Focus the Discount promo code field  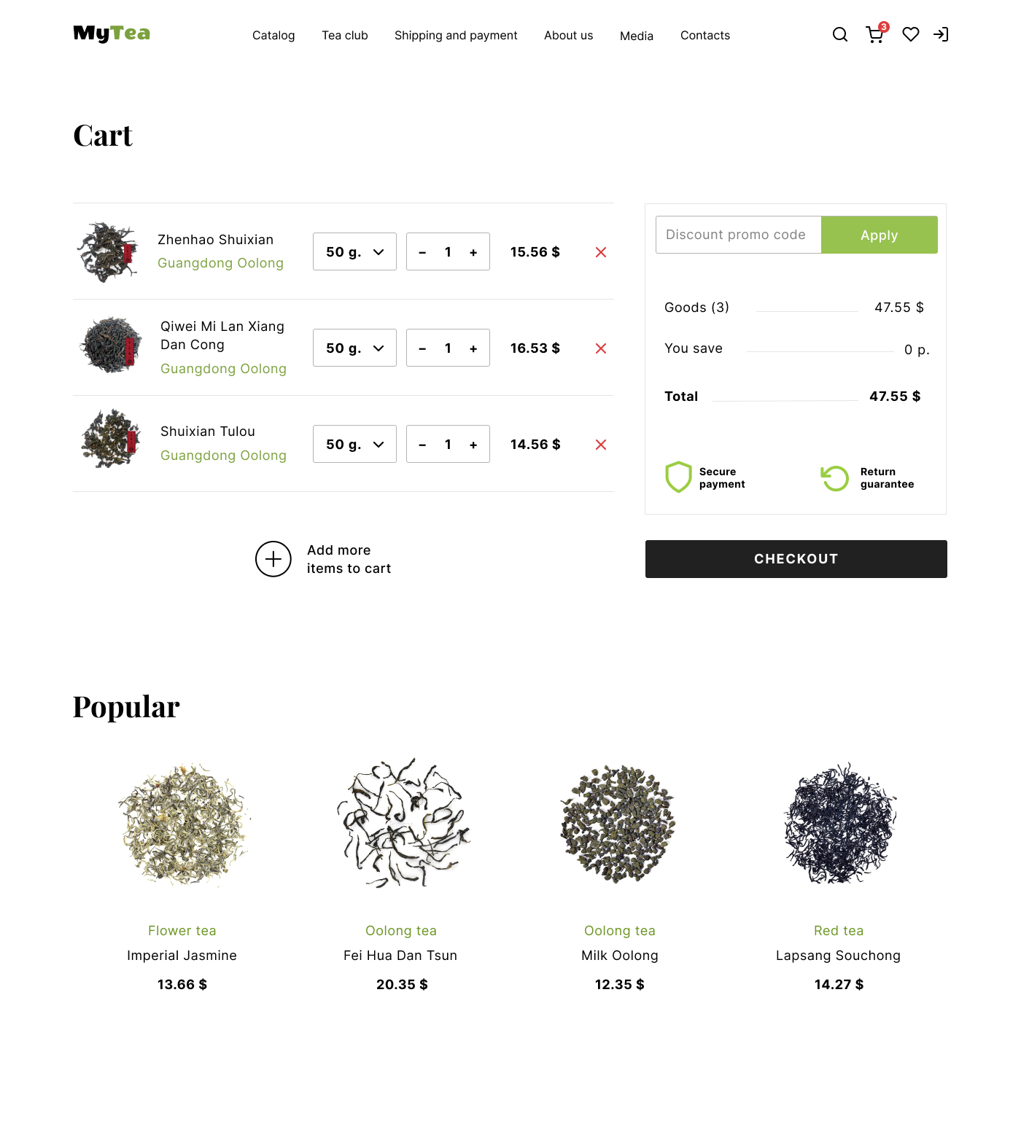[x=739, y=235]
